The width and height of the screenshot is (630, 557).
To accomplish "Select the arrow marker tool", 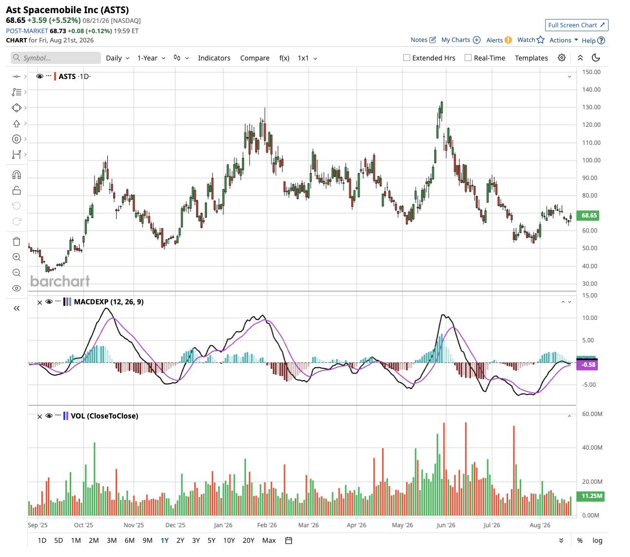I will (17, 123).
